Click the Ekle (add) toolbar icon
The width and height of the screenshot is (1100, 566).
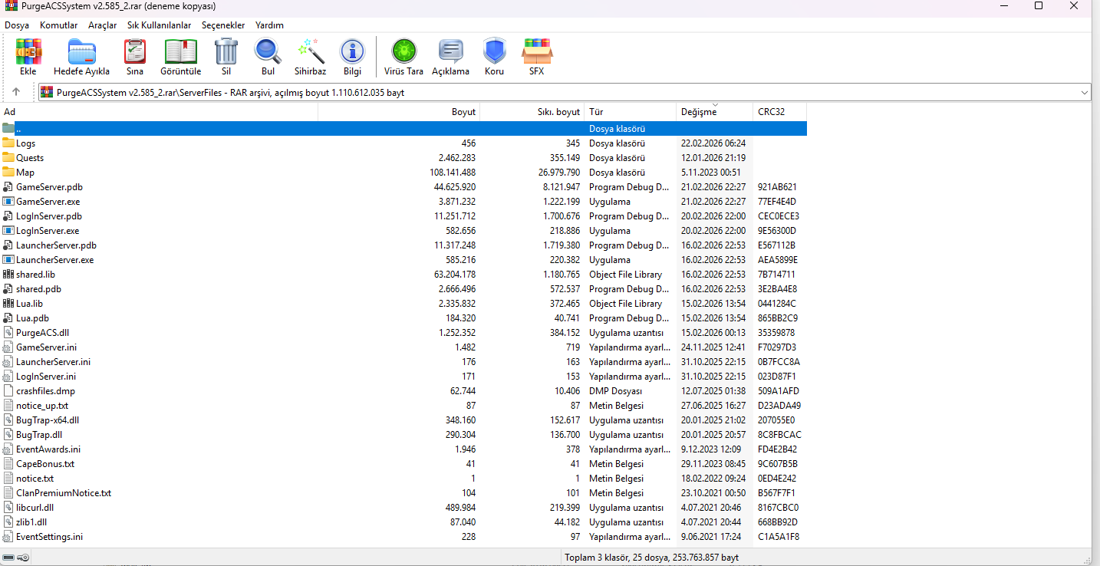(x=28, y=52)
